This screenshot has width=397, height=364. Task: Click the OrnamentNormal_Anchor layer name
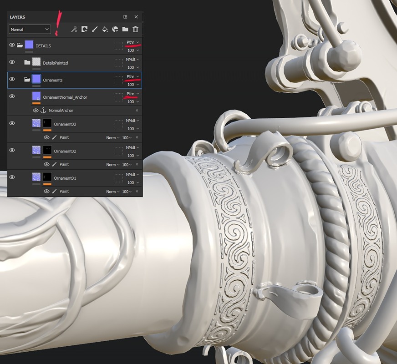(65, 97)
